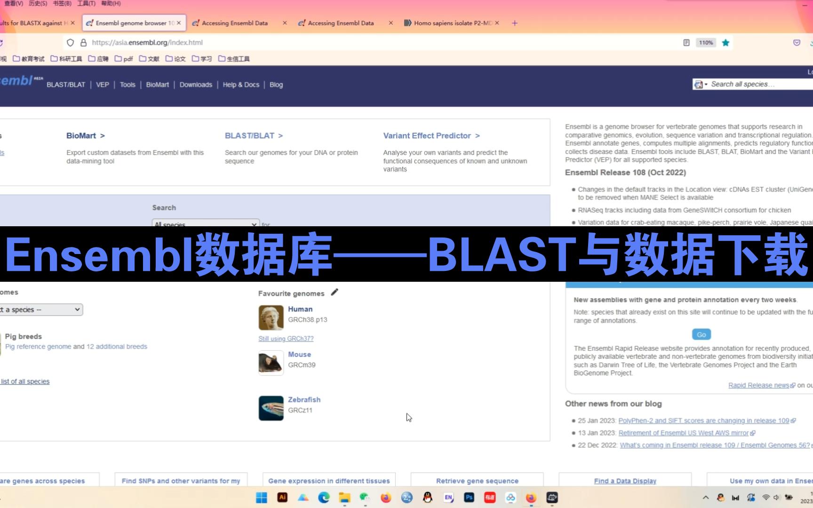This screenshot has height=508, width=813.
Task: Close the Ensembl genome browser tab
Action: click(179, 23)
